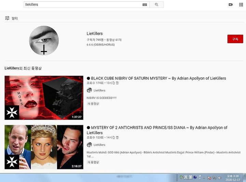Click '조회수 174회 • 13시간 전' metadata
Image resolution: width=246 pixels, height=182 pixels.
coord(102,83)
